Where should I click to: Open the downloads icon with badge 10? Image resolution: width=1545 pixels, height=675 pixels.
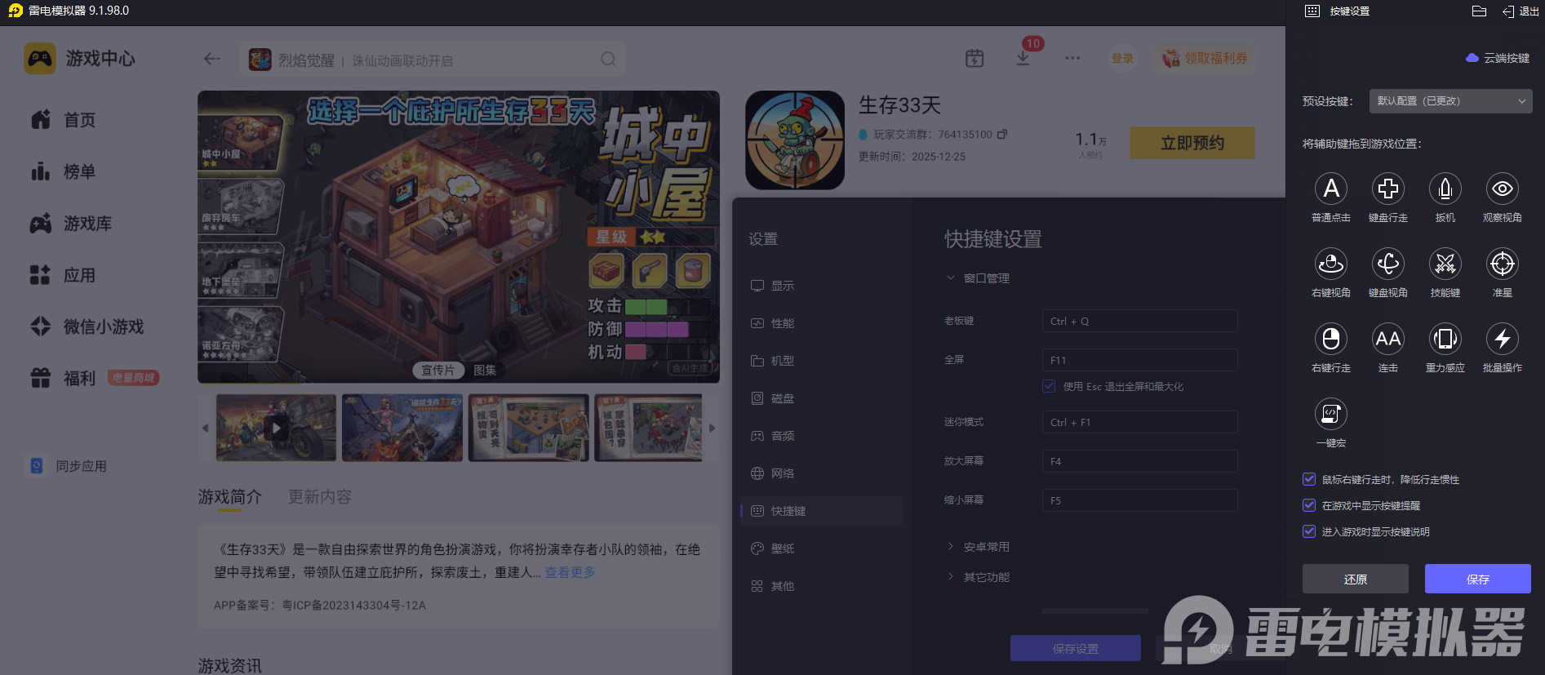tap(1023, 58)
